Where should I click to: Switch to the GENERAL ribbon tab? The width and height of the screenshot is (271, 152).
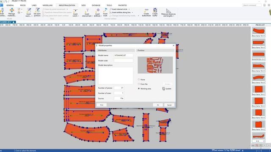[x=10, y=5]
